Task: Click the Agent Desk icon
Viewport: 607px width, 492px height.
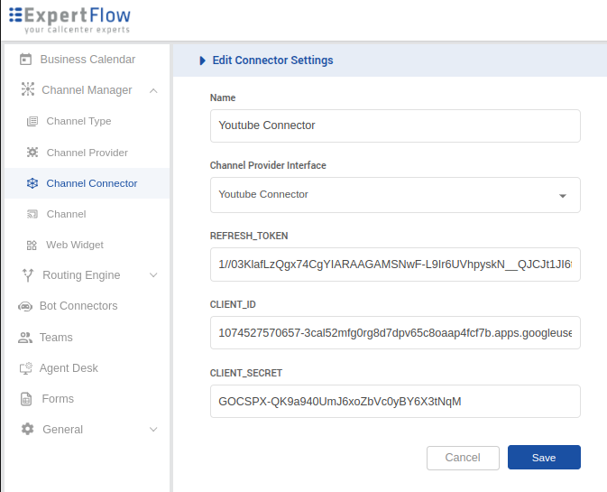Action: [x=25, y=368]
